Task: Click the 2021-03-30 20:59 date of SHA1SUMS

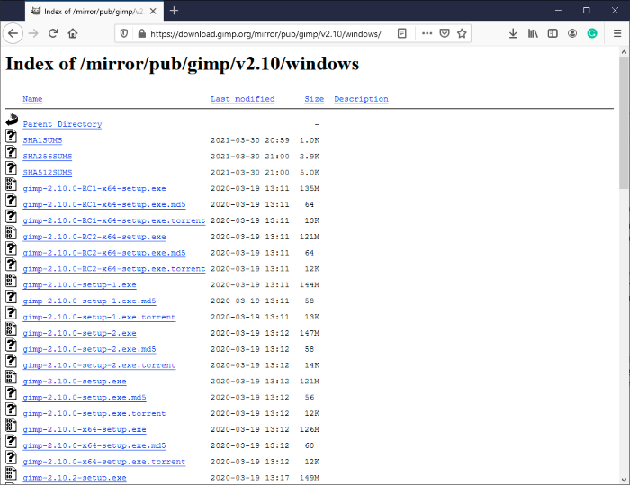Action: [x=250, y=140]
